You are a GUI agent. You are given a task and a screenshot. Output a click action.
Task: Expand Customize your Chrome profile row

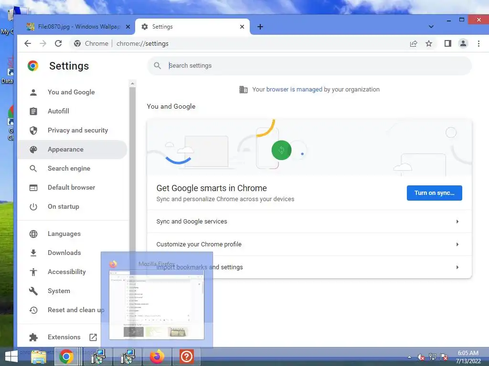309,244
